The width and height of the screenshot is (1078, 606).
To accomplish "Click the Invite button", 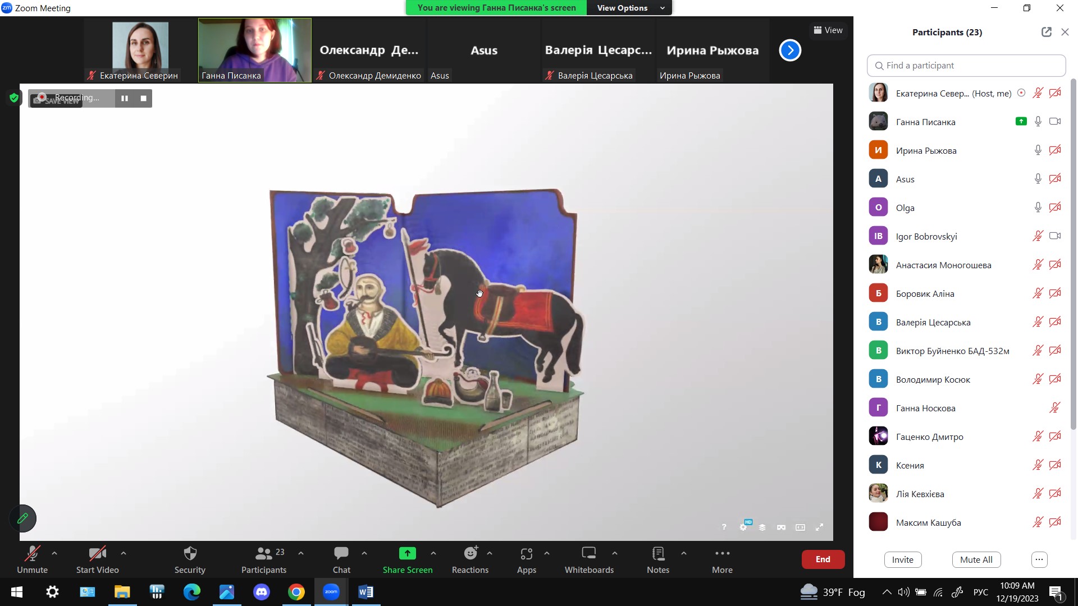I will [x=902, y=559].
